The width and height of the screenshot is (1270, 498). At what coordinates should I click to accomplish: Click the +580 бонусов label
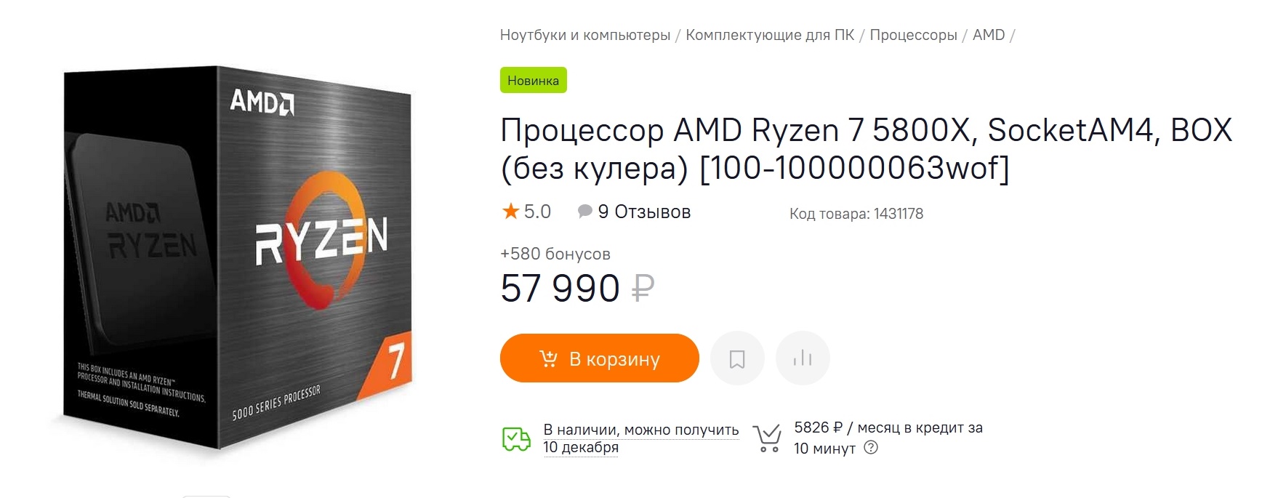tap(555, 254)
